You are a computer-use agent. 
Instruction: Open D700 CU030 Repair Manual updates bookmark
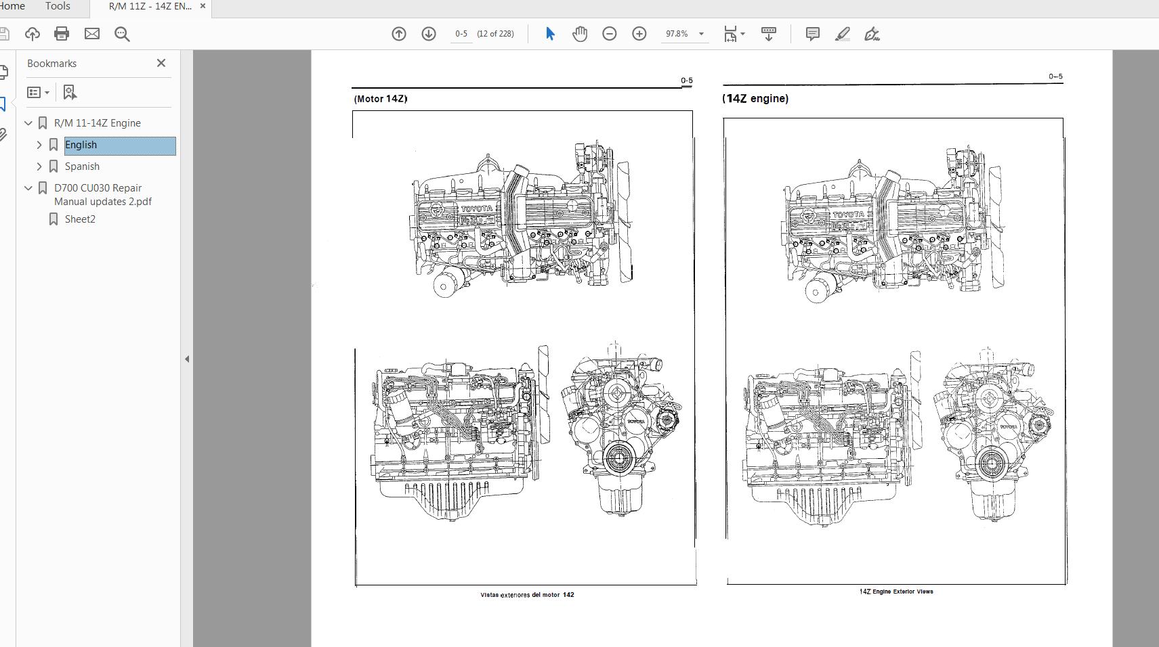tap(103, 195)
